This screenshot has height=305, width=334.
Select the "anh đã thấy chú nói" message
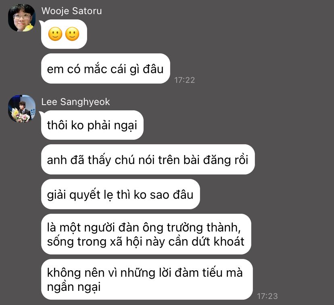[148, 160]
